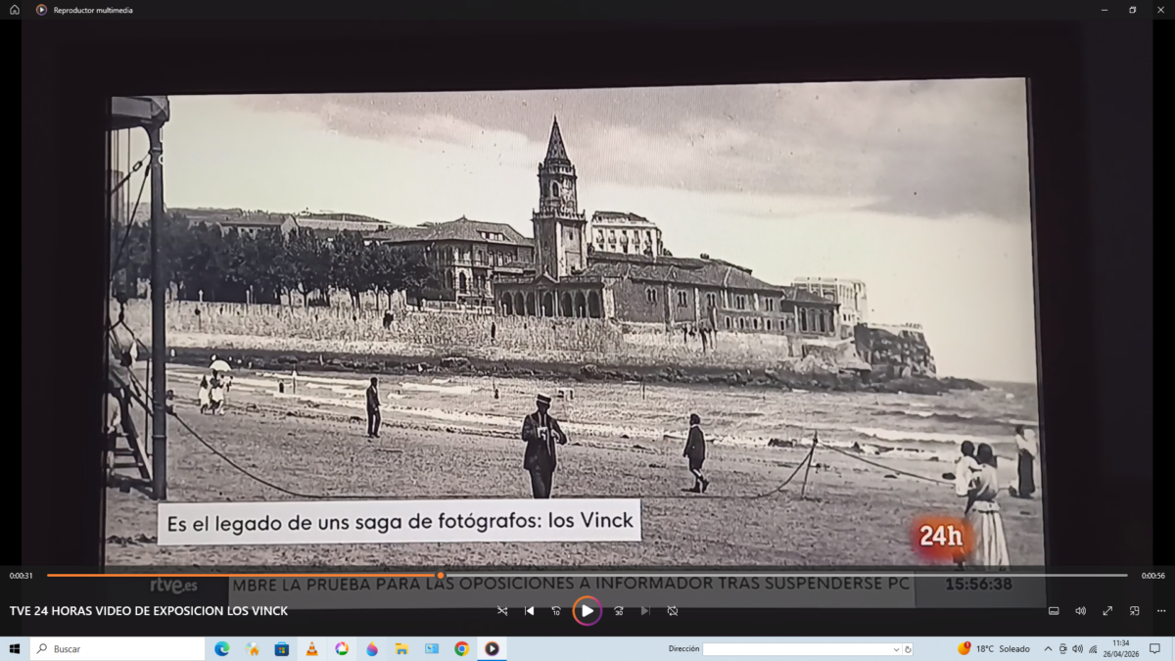This screenshot has width=1175, height=661.
Task: Open the Windows Start menu
Action: pyautogui.click(x=15, y=649)
